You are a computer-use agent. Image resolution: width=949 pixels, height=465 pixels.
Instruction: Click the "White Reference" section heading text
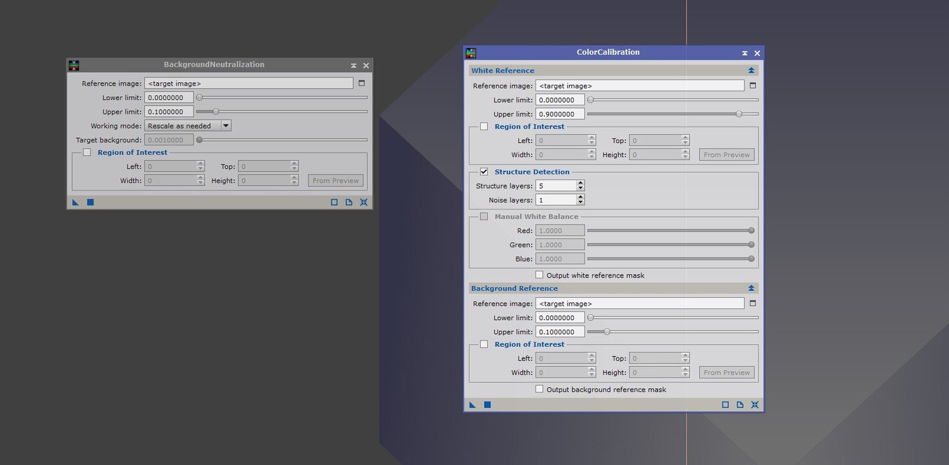tap(503, 71)
